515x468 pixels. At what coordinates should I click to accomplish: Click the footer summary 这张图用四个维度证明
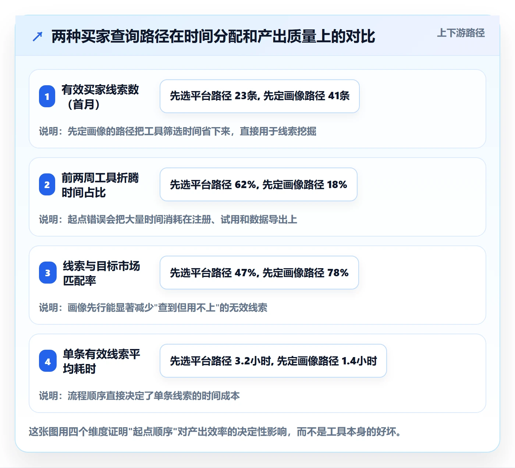[x=215, y=432]
